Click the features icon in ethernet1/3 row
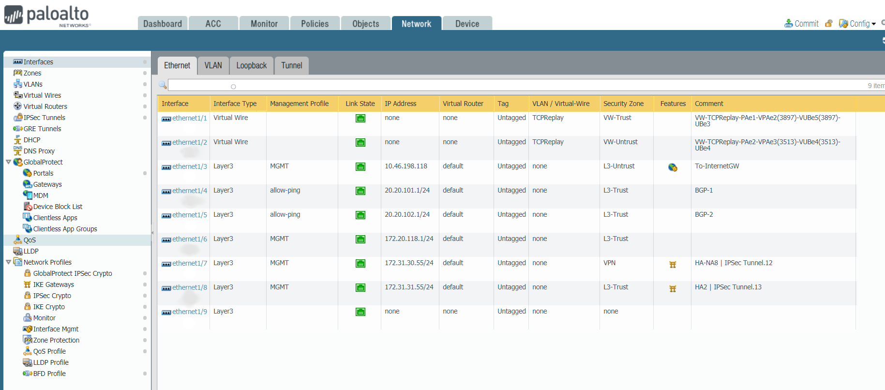 673,167
